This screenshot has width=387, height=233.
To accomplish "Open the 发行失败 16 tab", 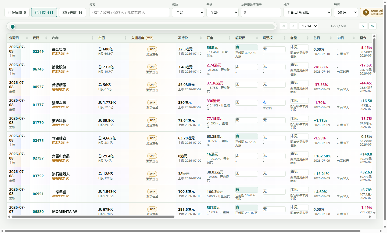I will click(72, 12).
